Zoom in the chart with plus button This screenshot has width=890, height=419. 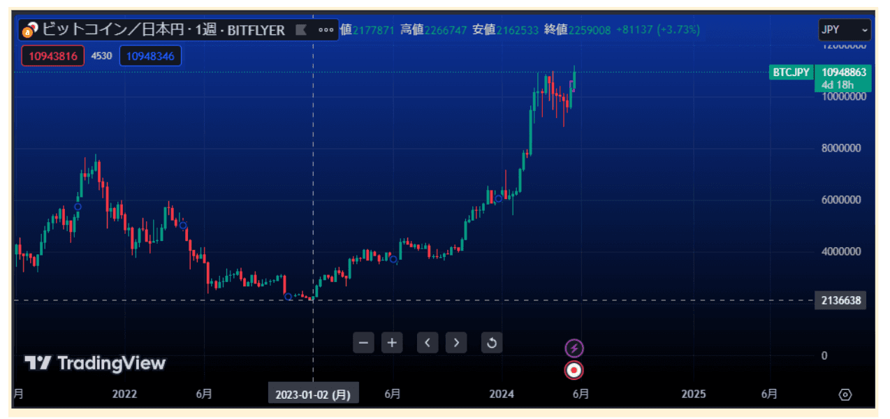pos(392,343)
